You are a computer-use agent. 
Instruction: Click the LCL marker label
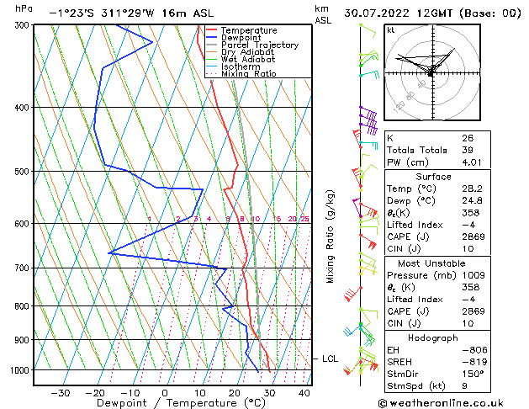coord(330,359)
